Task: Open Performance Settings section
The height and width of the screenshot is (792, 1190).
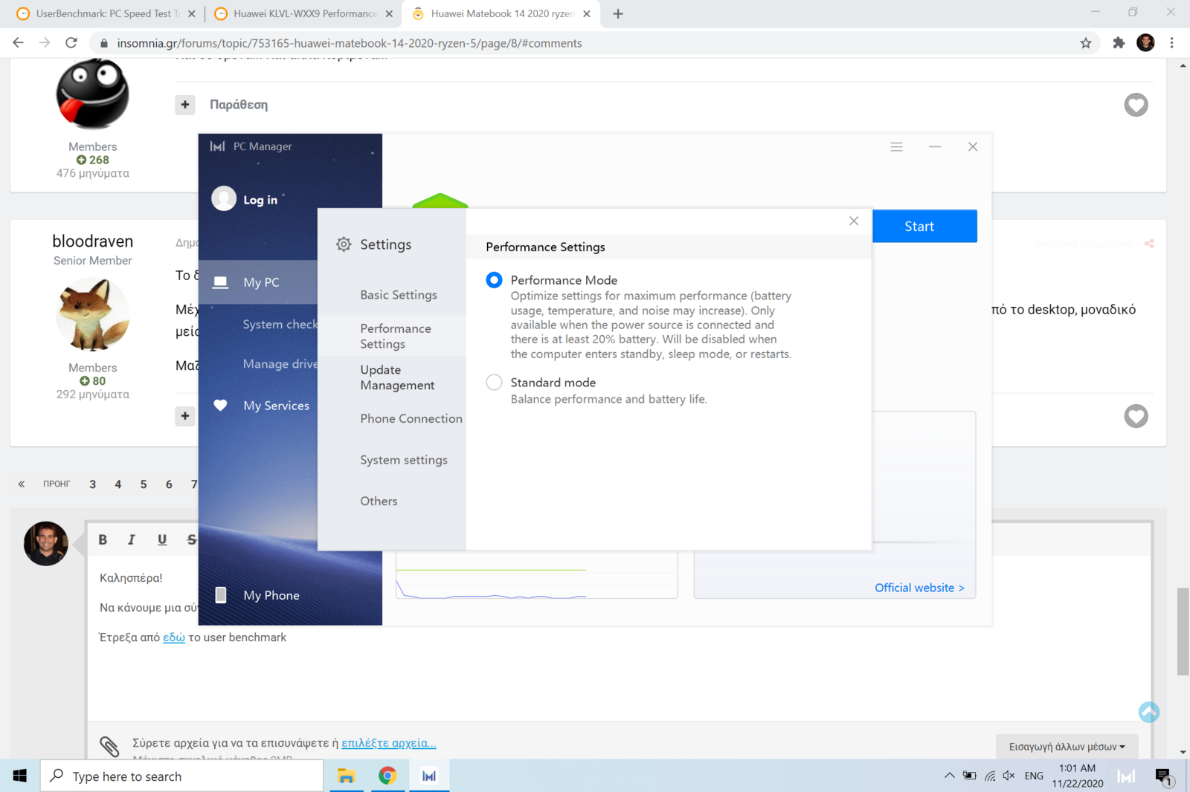Action: 396,336
